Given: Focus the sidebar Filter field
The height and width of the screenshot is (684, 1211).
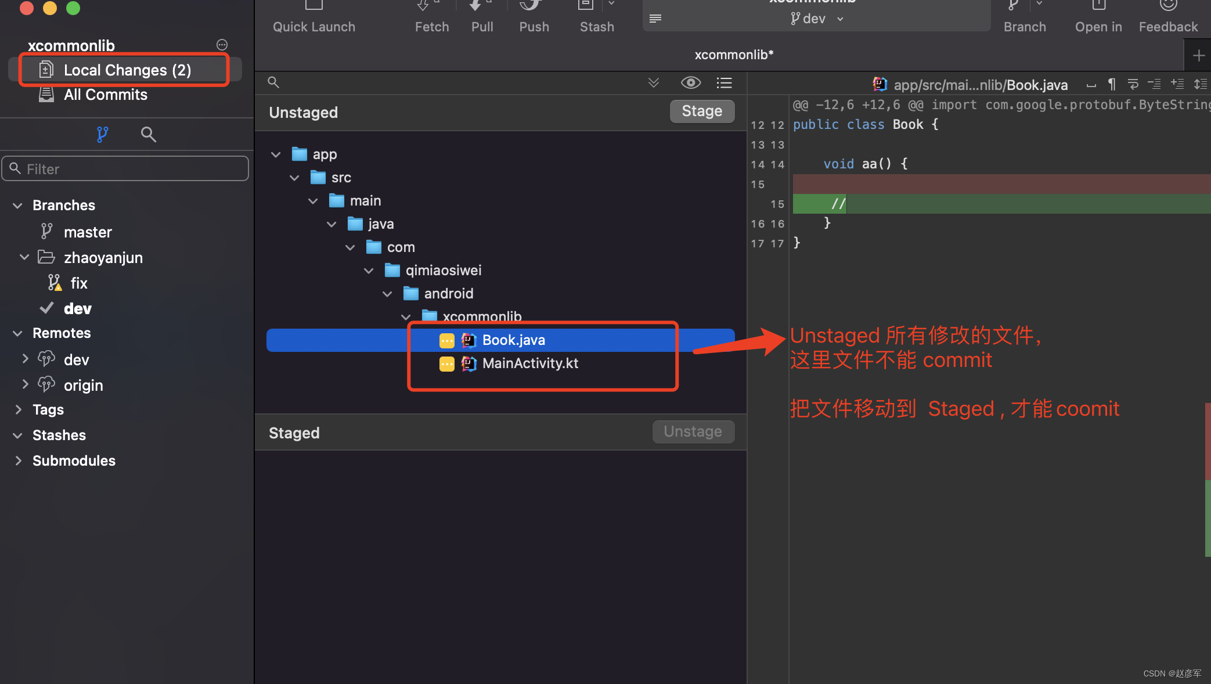Looking at the screenshot, I should pos(125,169).
